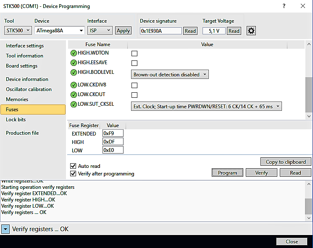Viewport: 313px width, 248px height.
Task: Click the LOW.SUT_CKSEL green check status icon
Action: (74, 104)
